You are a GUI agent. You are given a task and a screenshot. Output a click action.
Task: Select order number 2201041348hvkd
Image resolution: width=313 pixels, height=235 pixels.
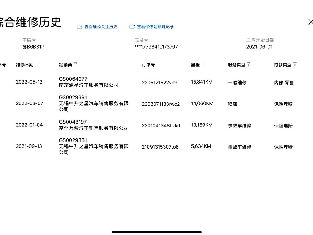pos(161,125)
